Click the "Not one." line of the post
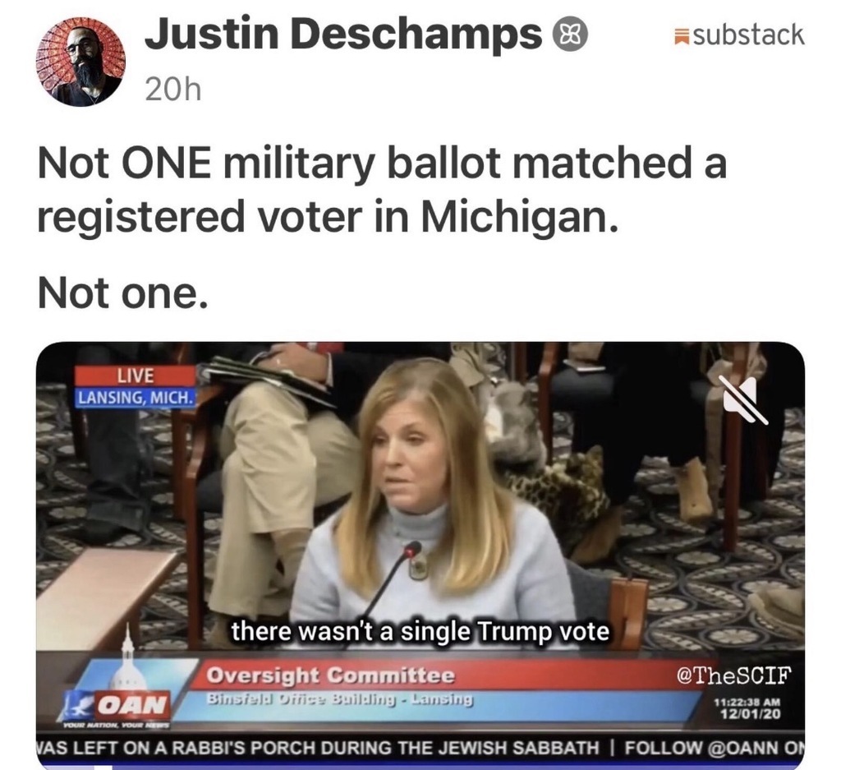 click(122, 293)
